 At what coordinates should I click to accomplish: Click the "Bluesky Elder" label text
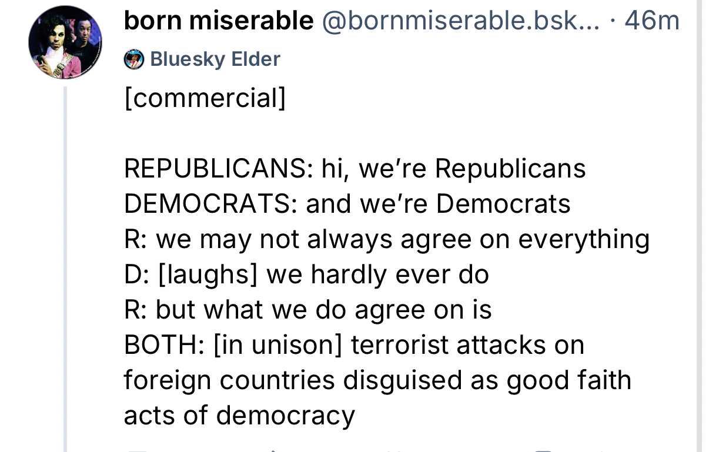tap(215, 59)
